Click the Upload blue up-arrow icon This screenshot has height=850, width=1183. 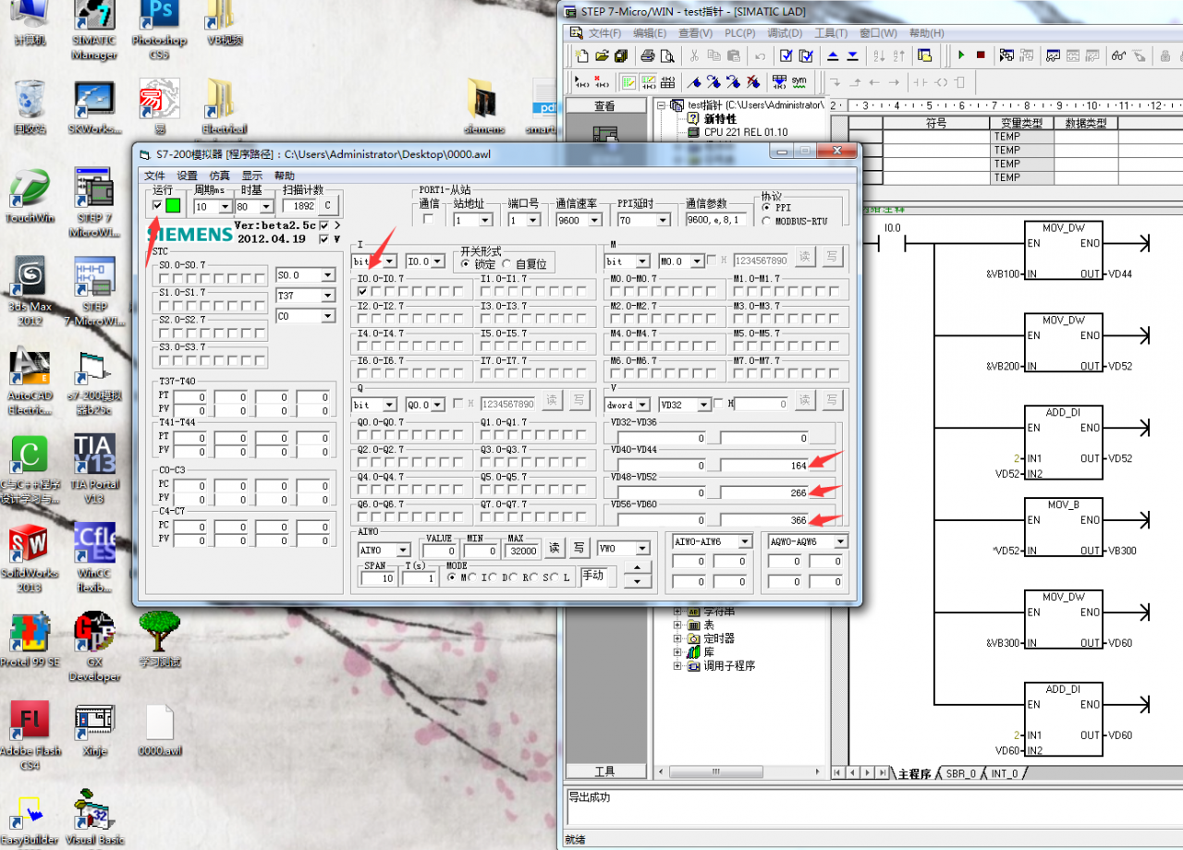(833, 55)
